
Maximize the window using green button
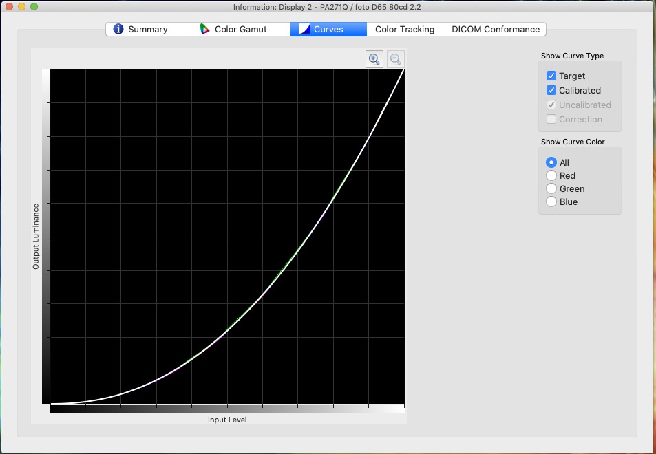click(34, 6)
